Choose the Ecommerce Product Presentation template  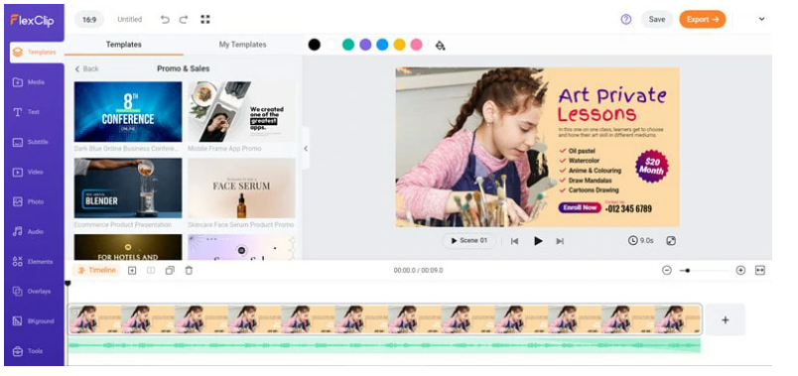128,188
